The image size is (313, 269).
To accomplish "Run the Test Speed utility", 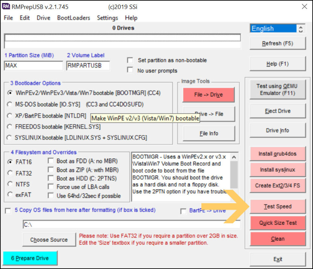I will [278, 206].
